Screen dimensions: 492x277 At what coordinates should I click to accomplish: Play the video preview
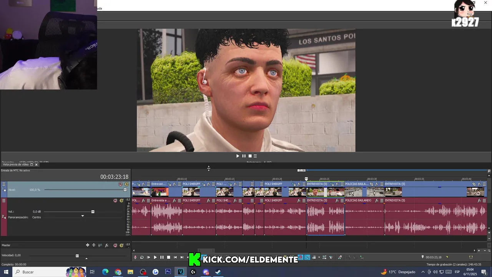238,156
